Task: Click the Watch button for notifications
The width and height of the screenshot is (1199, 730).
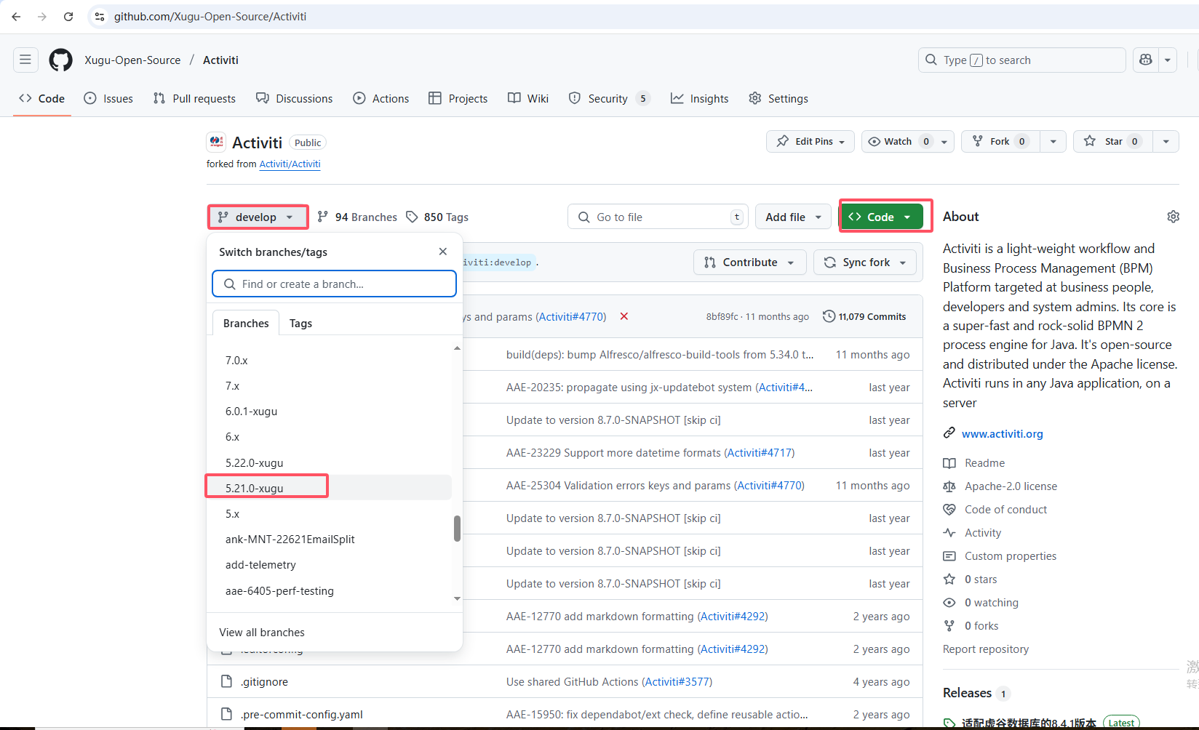Action: tap(891, 141)
